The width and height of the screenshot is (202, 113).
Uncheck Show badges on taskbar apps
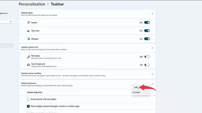28,106
